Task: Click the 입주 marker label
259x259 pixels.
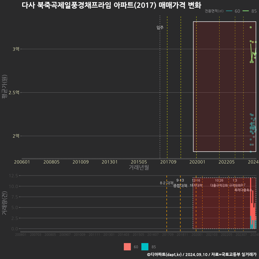Action: pyautogui.click(x=160, y=28)
